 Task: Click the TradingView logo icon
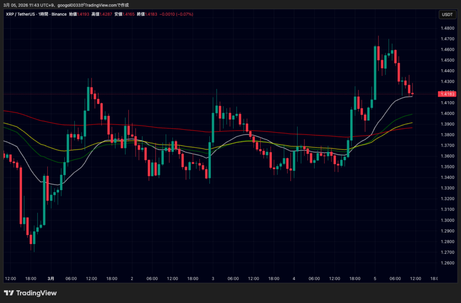(8, 293)
